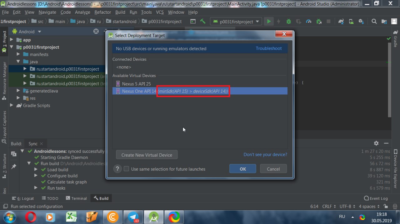Open the File menu
This screenshot has height=224, width=400.
coord(5,12)
